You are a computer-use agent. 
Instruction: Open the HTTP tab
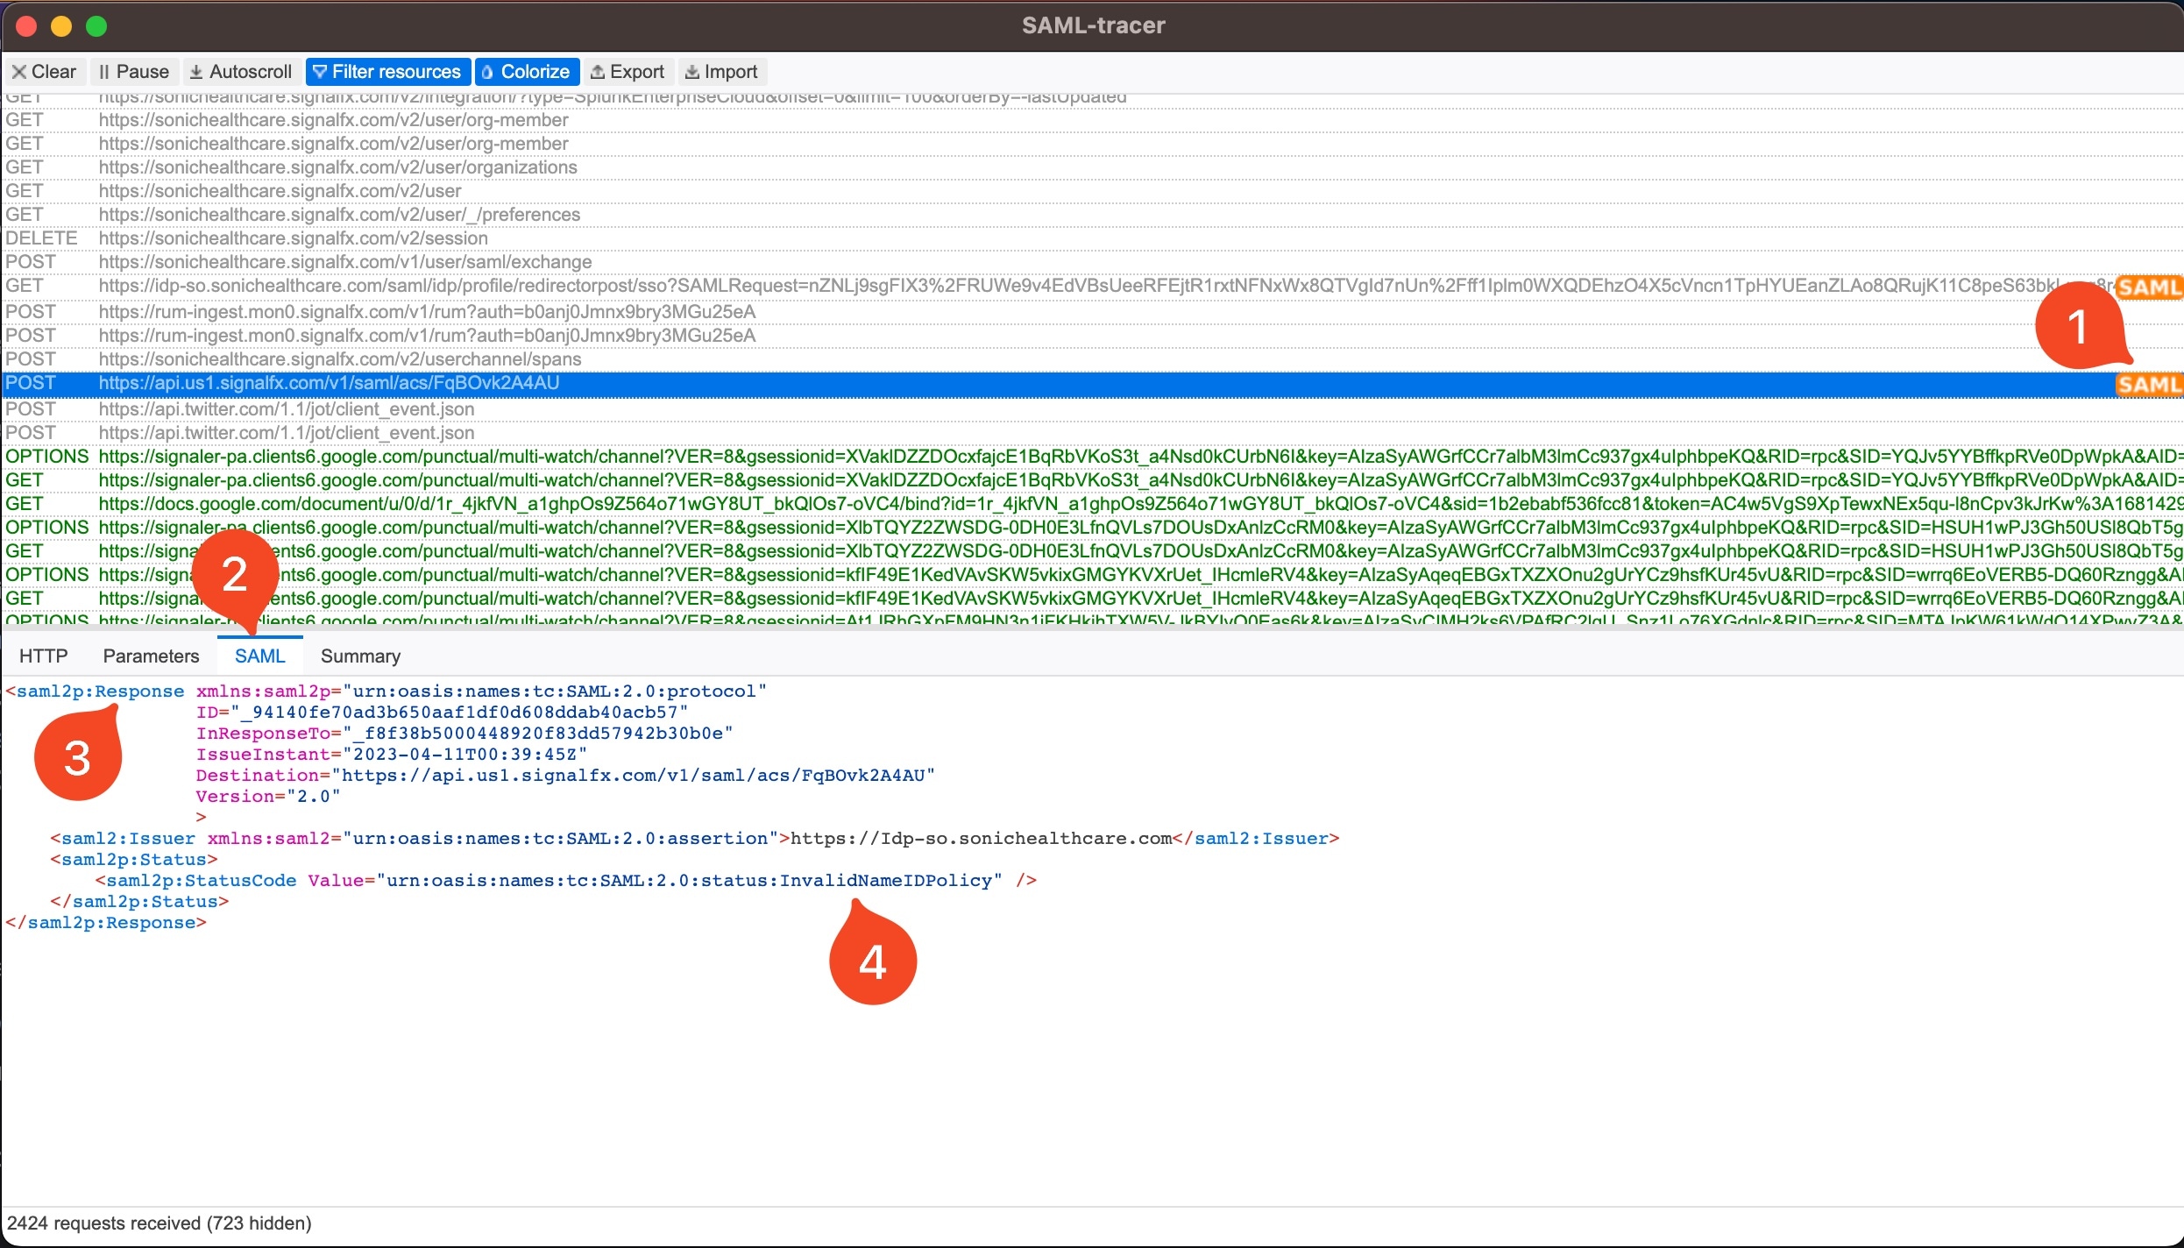pyautogui.click(x=43, y=656)
